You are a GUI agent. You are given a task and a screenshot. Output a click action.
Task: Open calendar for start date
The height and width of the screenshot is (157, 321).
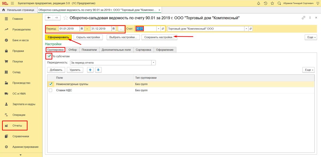coord(82,29)
